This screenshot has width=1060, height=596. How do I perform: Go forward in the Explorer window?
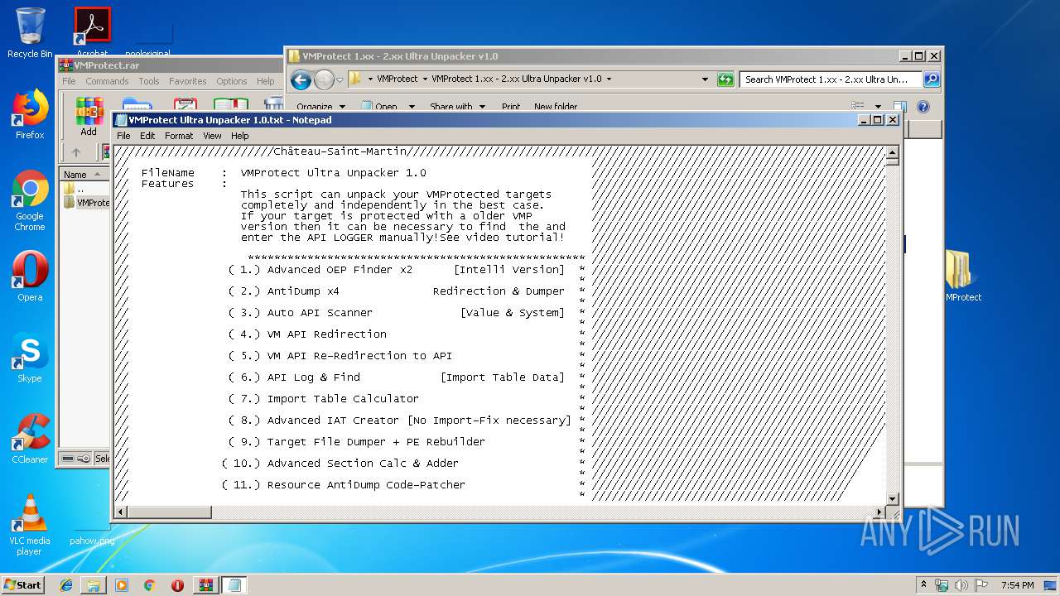coord(324,79)
